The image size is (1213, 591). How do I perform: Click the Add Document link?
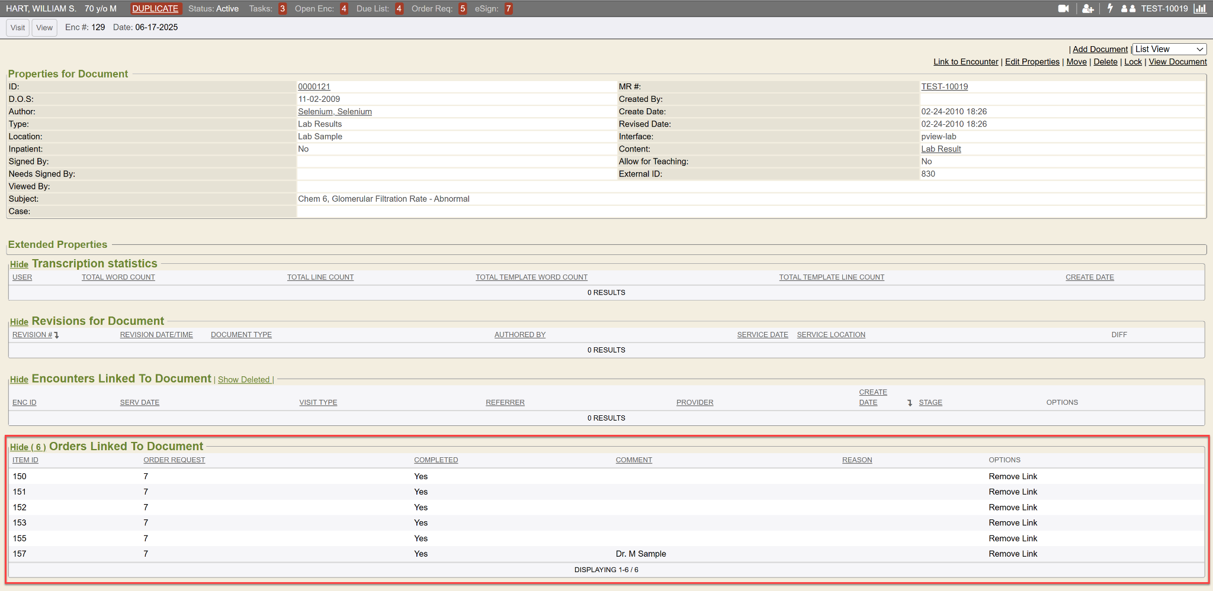click(x=1100, y=49)
